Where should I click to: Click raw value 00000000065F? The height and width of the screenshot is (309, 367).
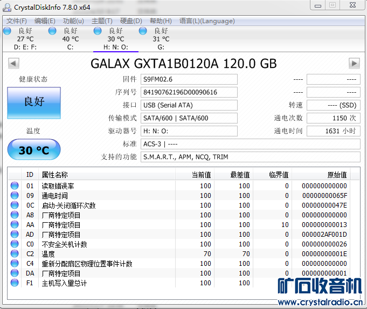pos(324,195)
